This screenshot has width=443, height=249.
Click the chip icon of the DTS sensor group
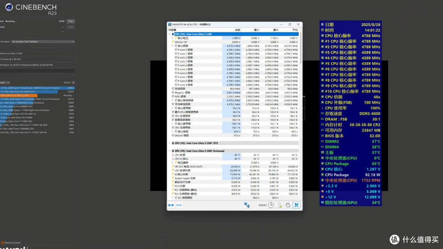[x=173, y=143]
